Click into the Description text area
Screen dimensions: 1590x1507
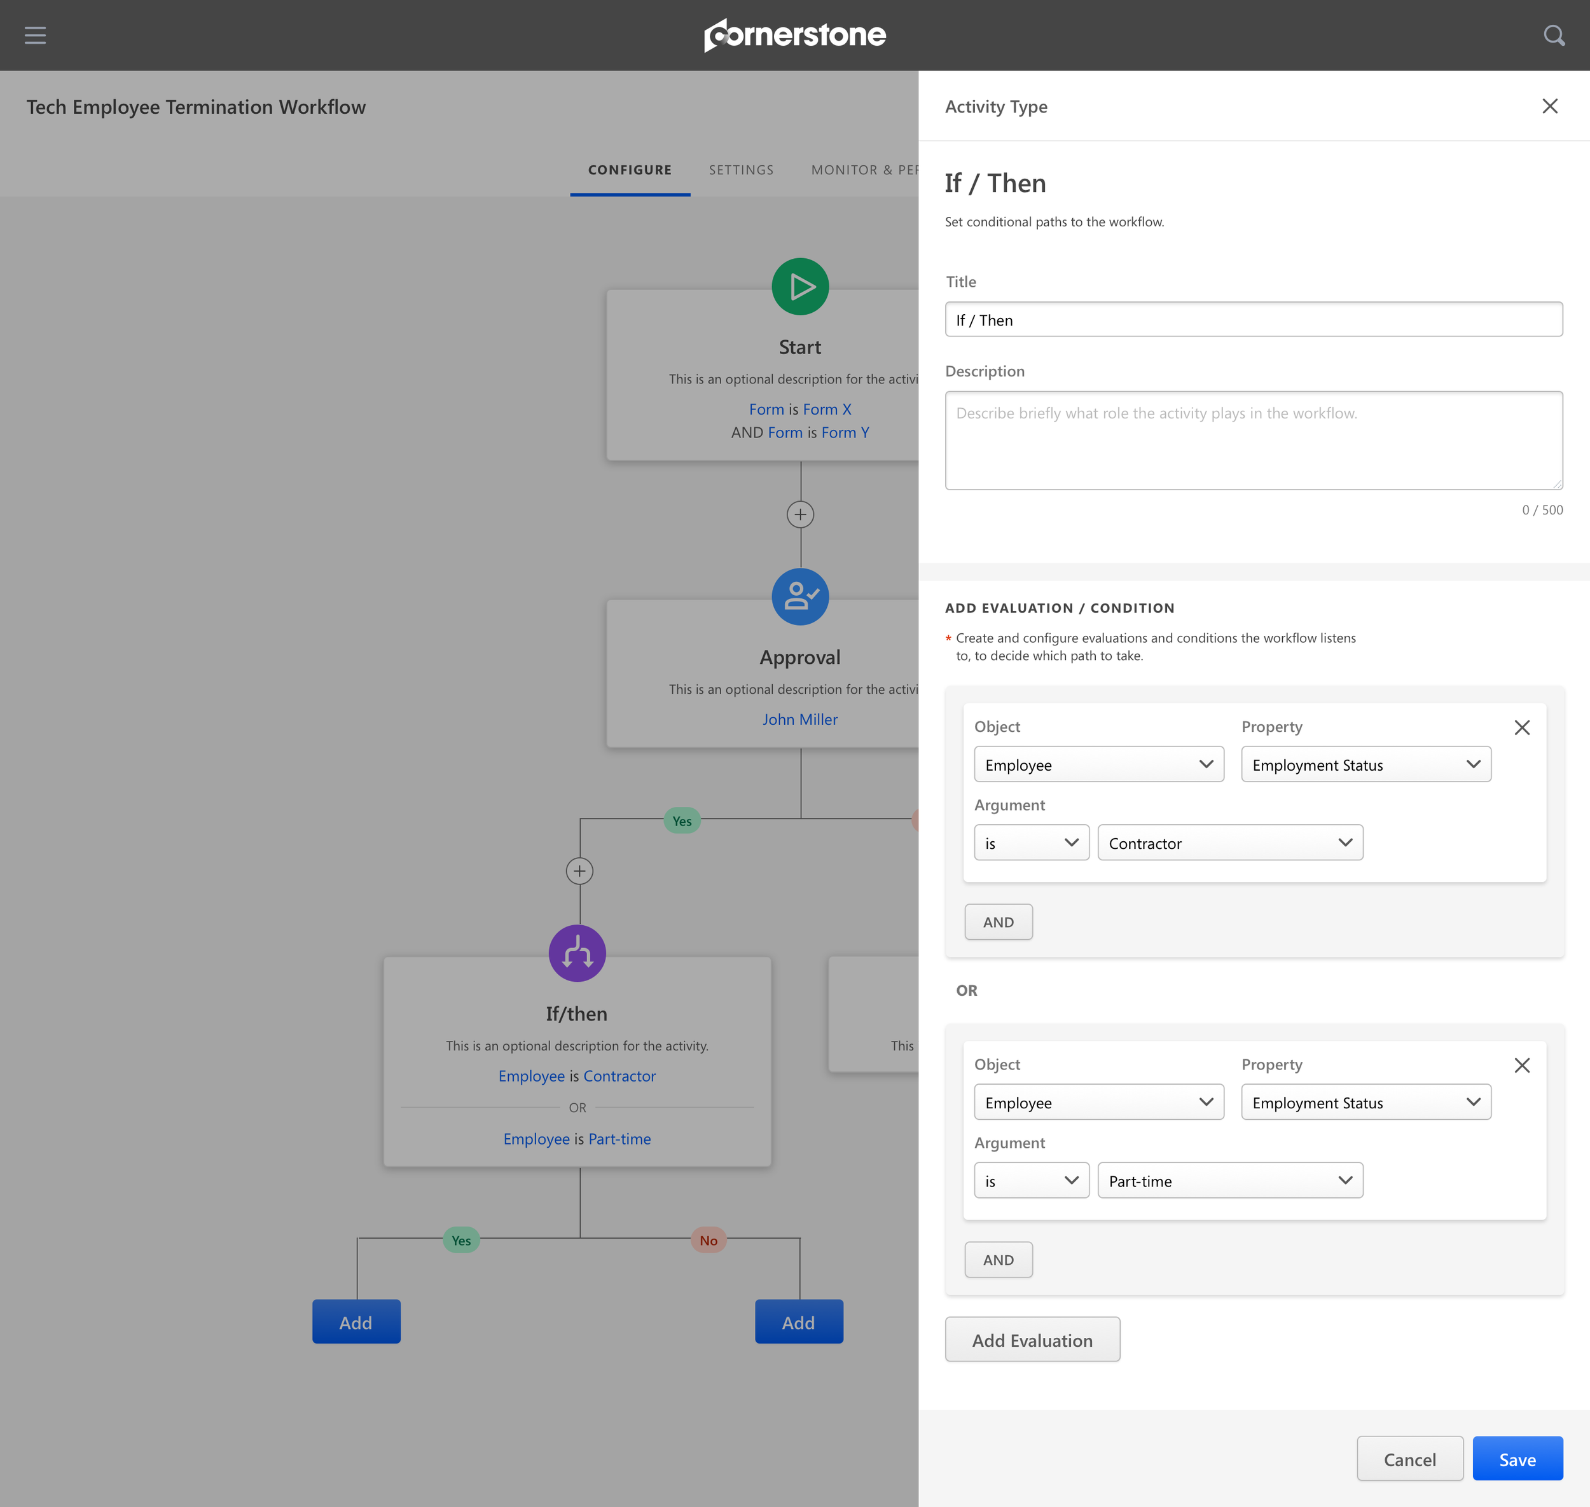1252,440
